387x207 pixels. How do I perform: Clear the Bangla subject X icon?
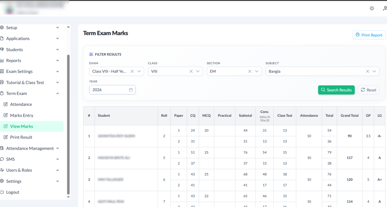pyautogui.click(x=367, y=71)
